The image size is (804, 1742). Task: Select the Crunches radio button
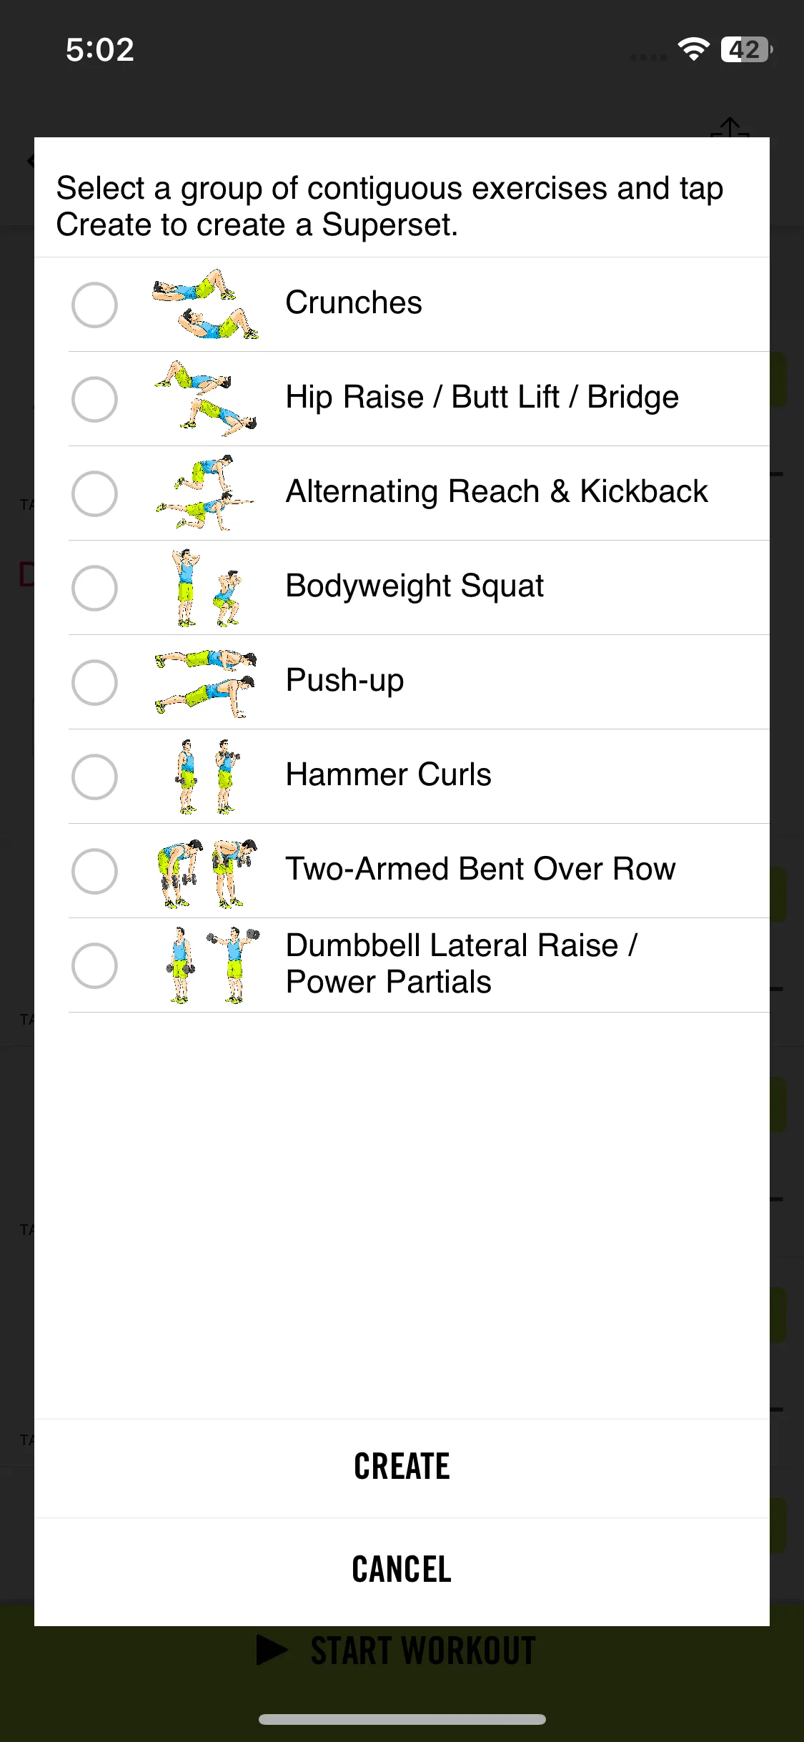(x=94, y=305)
